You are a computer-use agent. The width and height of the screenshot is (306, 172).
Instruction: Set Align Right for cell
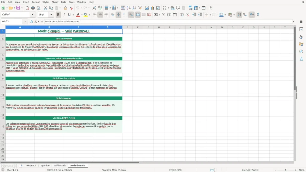pos(106,15)
